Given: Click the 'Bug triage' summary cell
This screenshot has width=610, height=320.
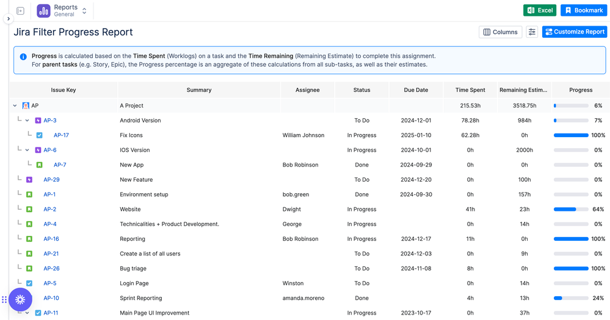Looking at the screenshot, I should click(133, 268).
